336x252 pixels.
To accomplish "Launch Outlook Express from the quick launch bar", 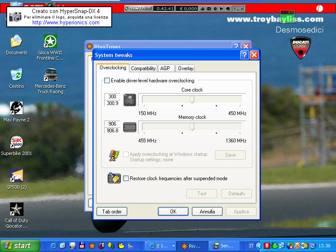I will point(63,246).
